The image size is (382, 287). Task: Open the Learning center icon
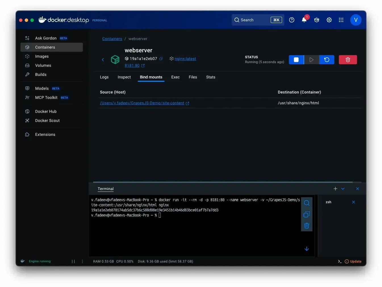317,20
